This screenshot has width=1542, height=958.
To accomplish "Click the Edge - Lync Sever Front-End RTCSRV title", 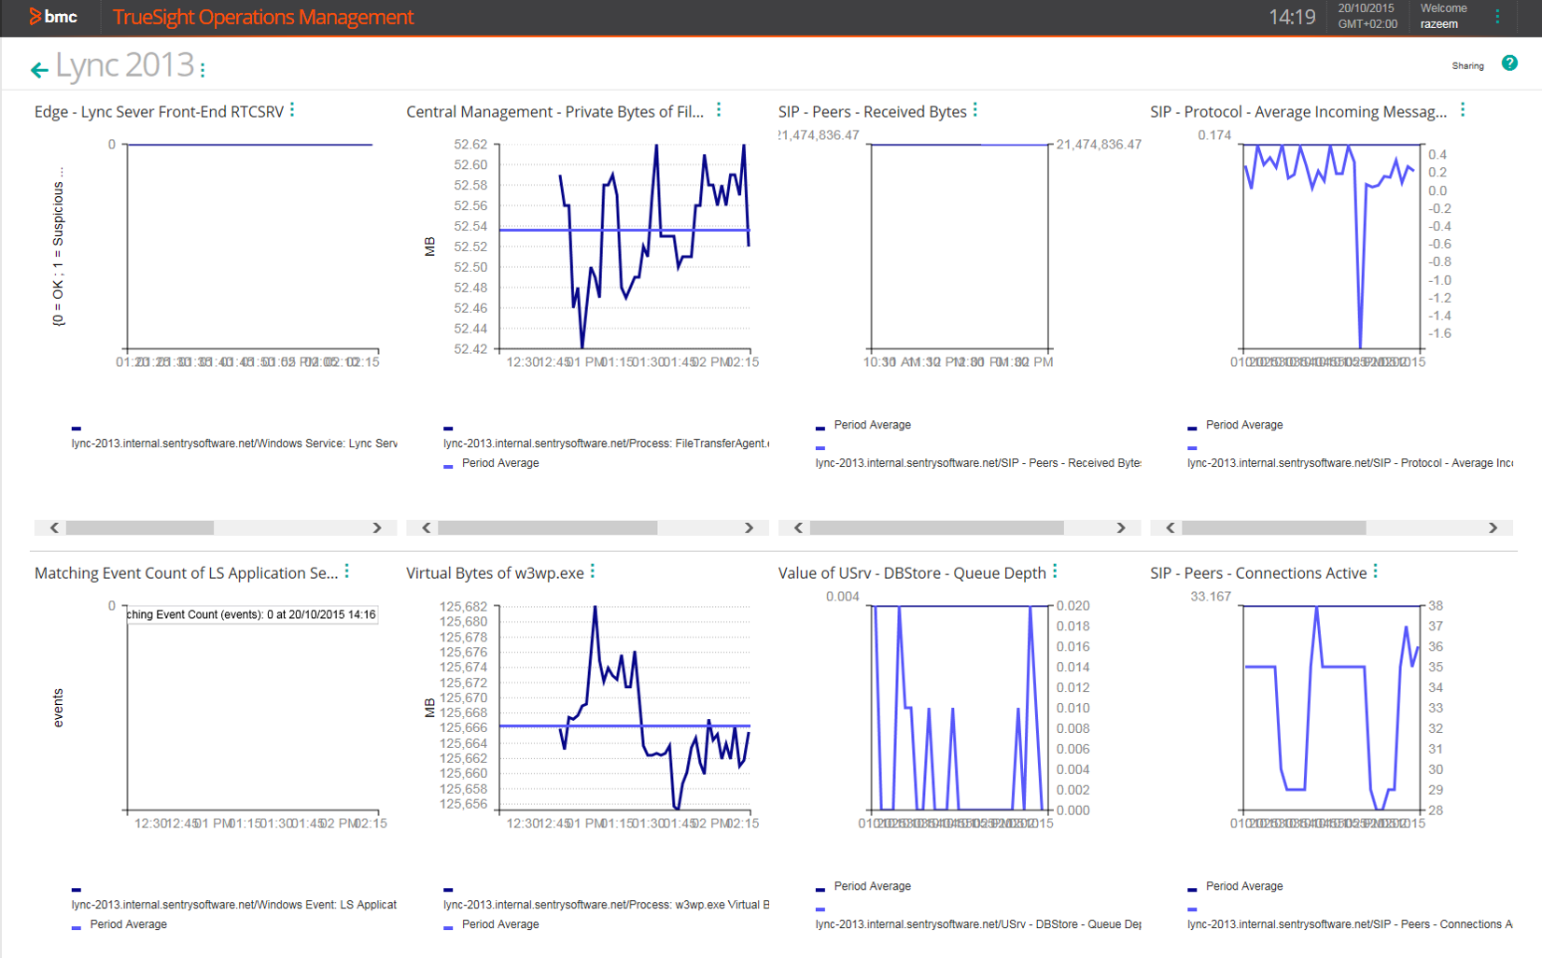I will point(159,112).
